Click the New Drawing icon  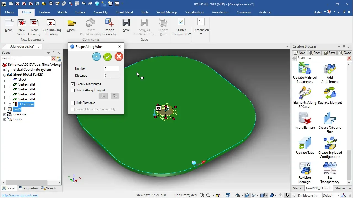click(34, 23)
